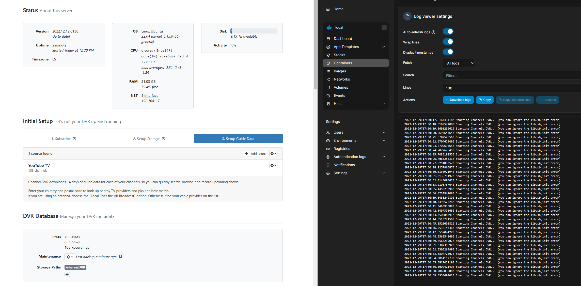Open the Fetch All logs dropdown
Screen dimensions: 581x286
(459, 63)
